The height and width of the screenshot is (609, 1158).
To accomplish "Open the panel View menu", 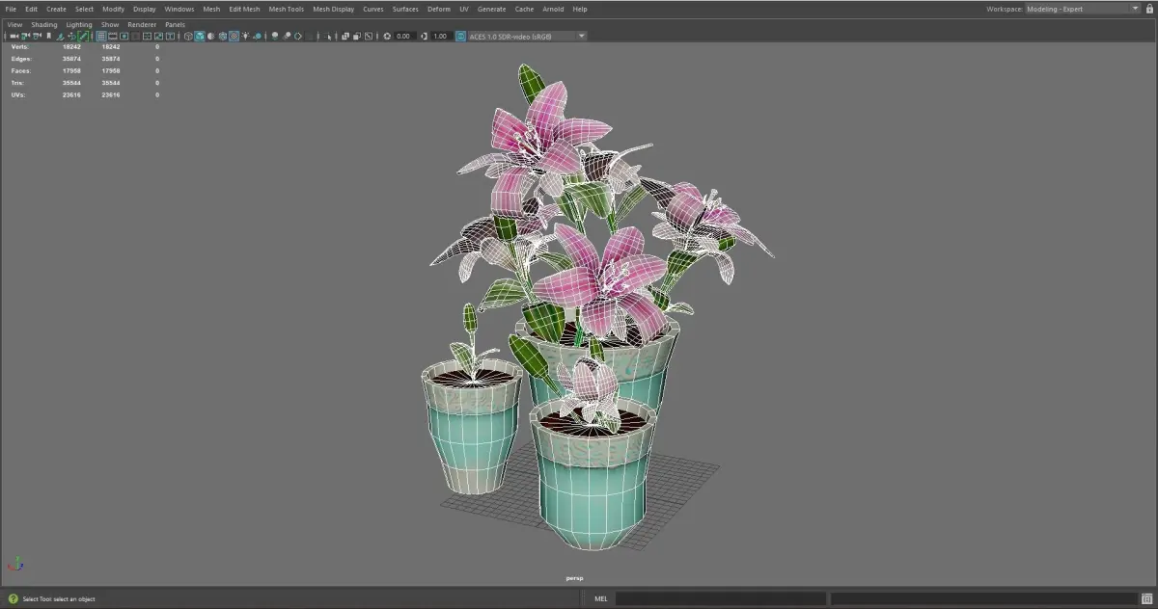I will (x=14, y=24).
